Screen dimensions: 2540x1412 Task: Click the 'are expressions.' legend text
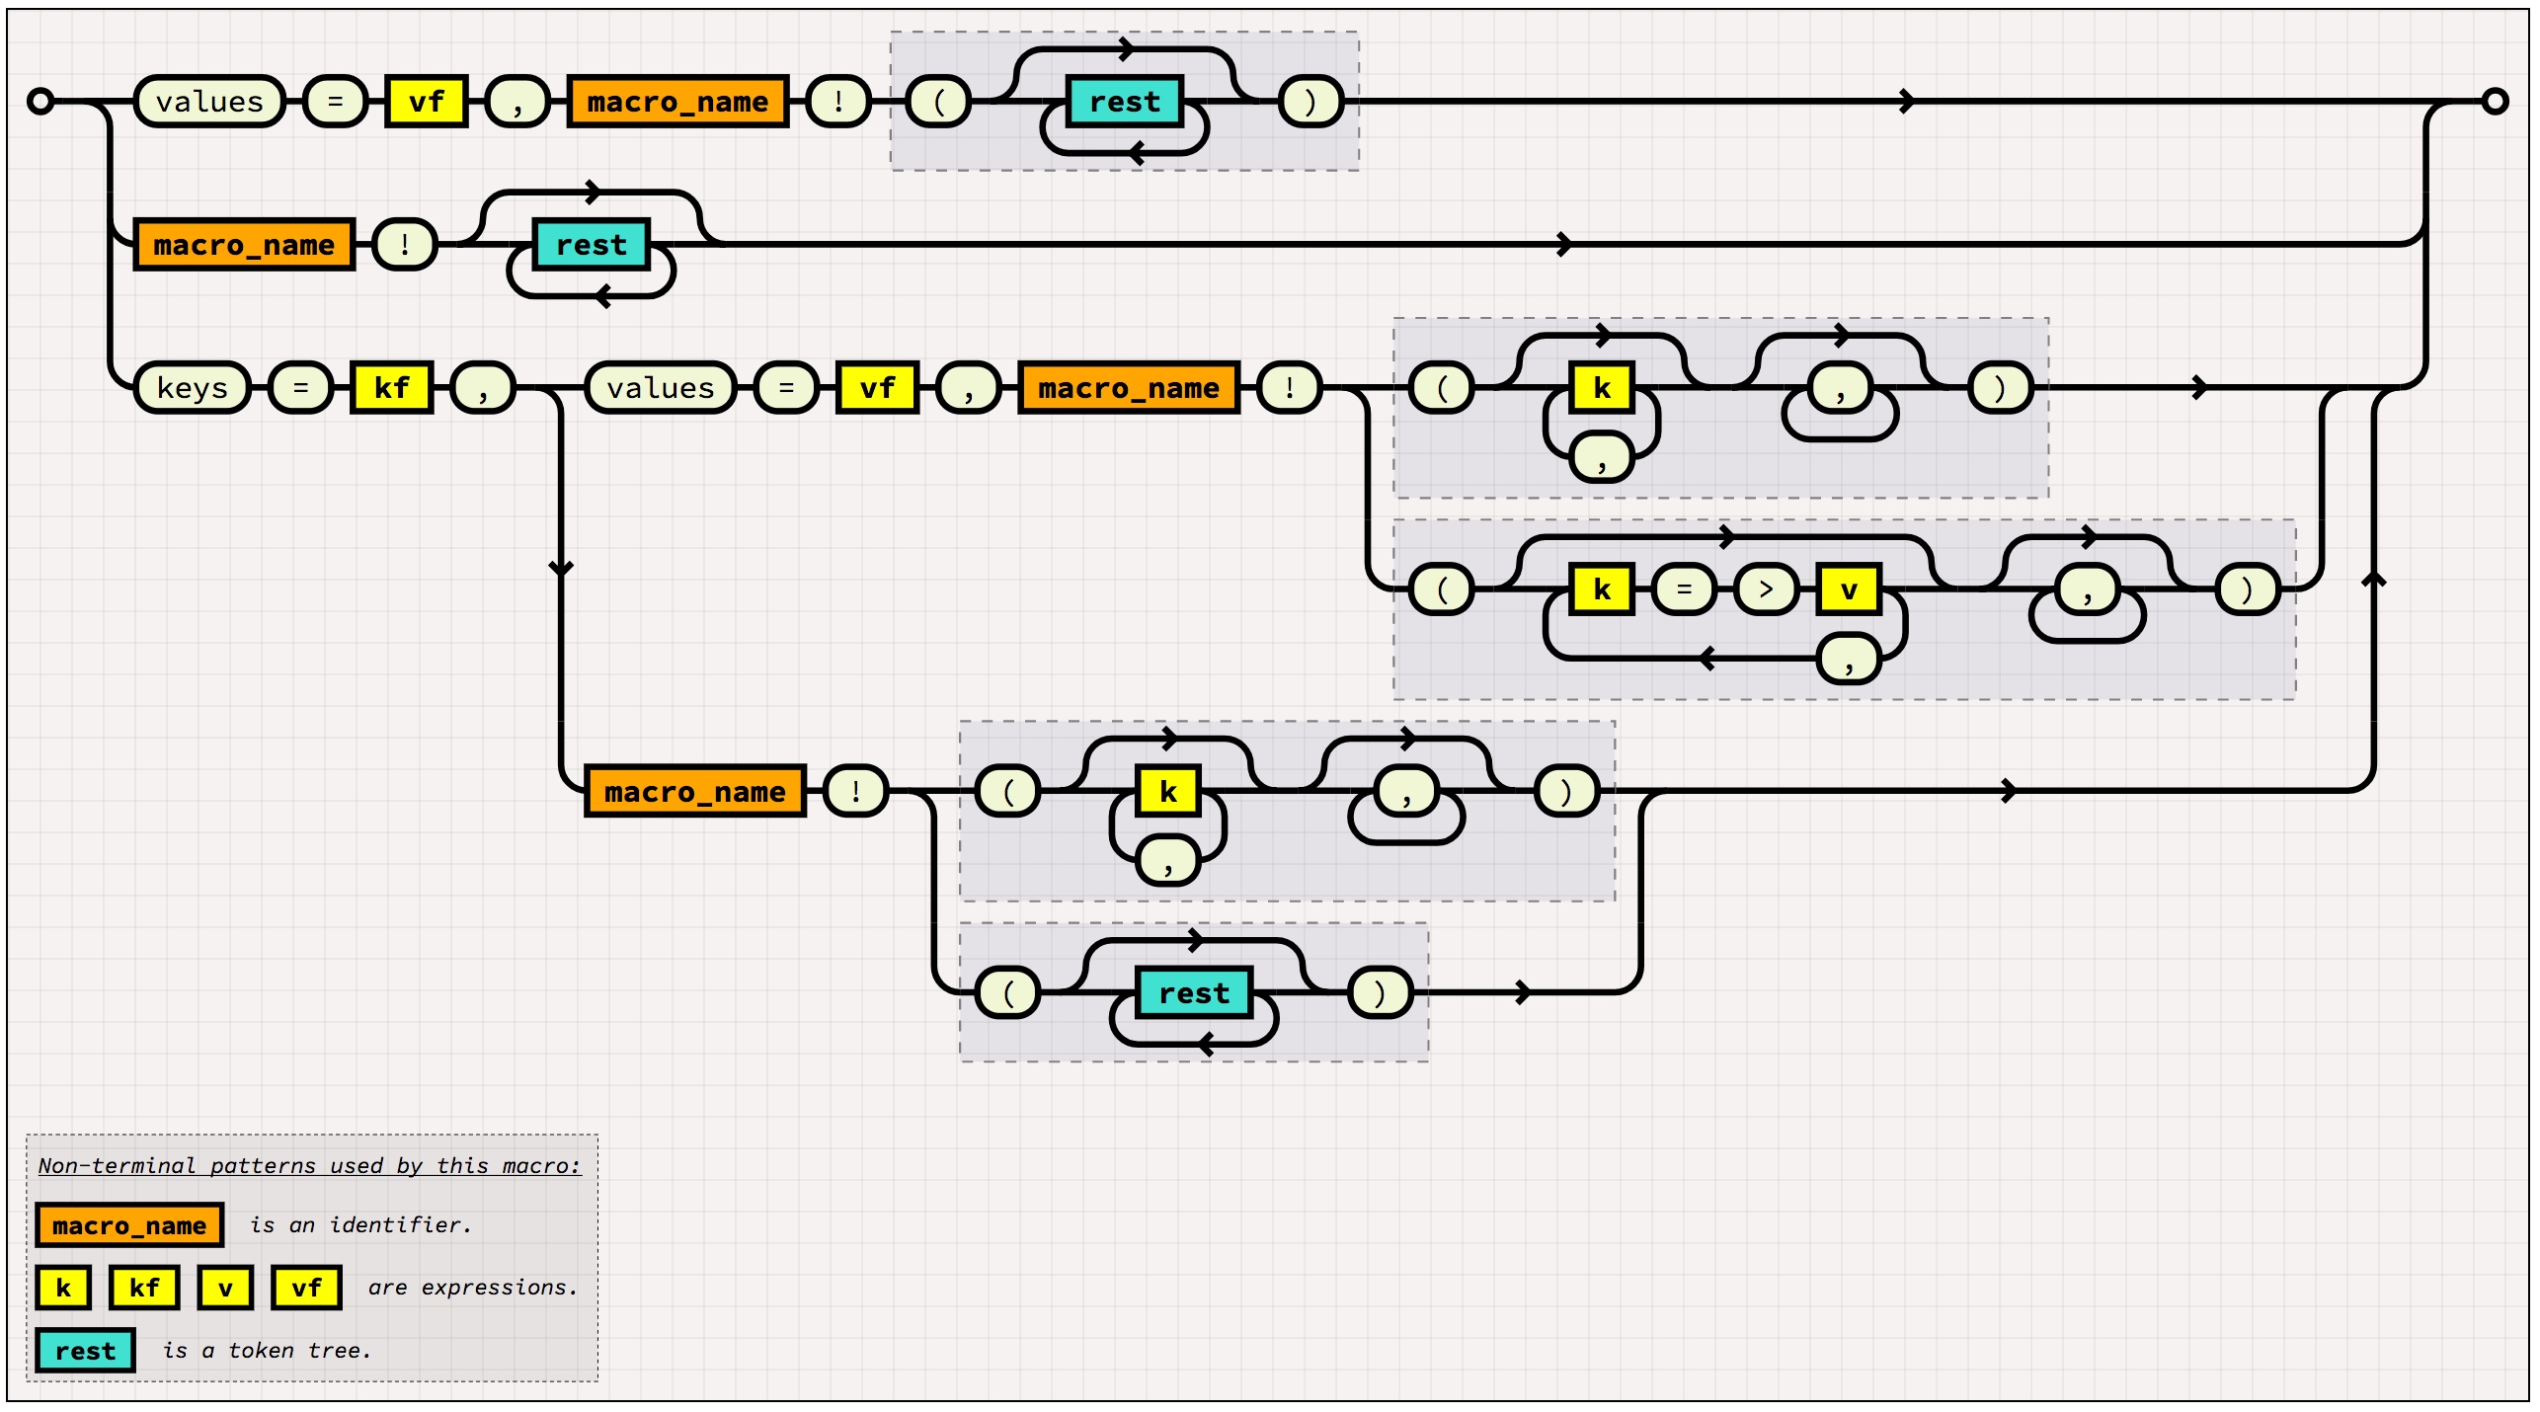[x=472, y=1288]
